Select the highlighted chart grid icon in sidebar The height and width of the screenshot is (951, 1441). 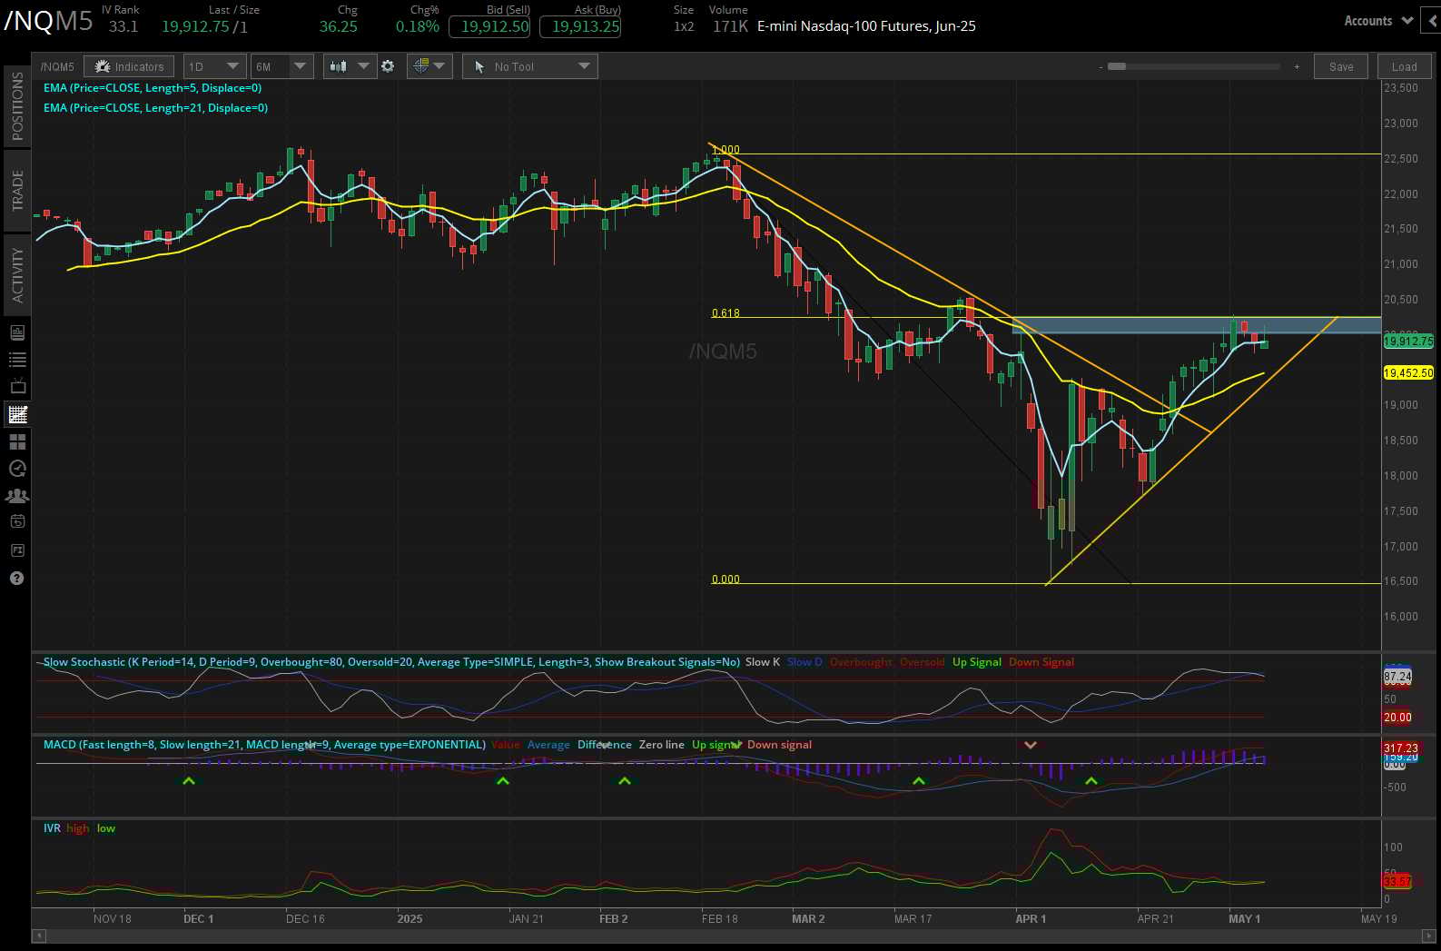click(x=16, y=414)
